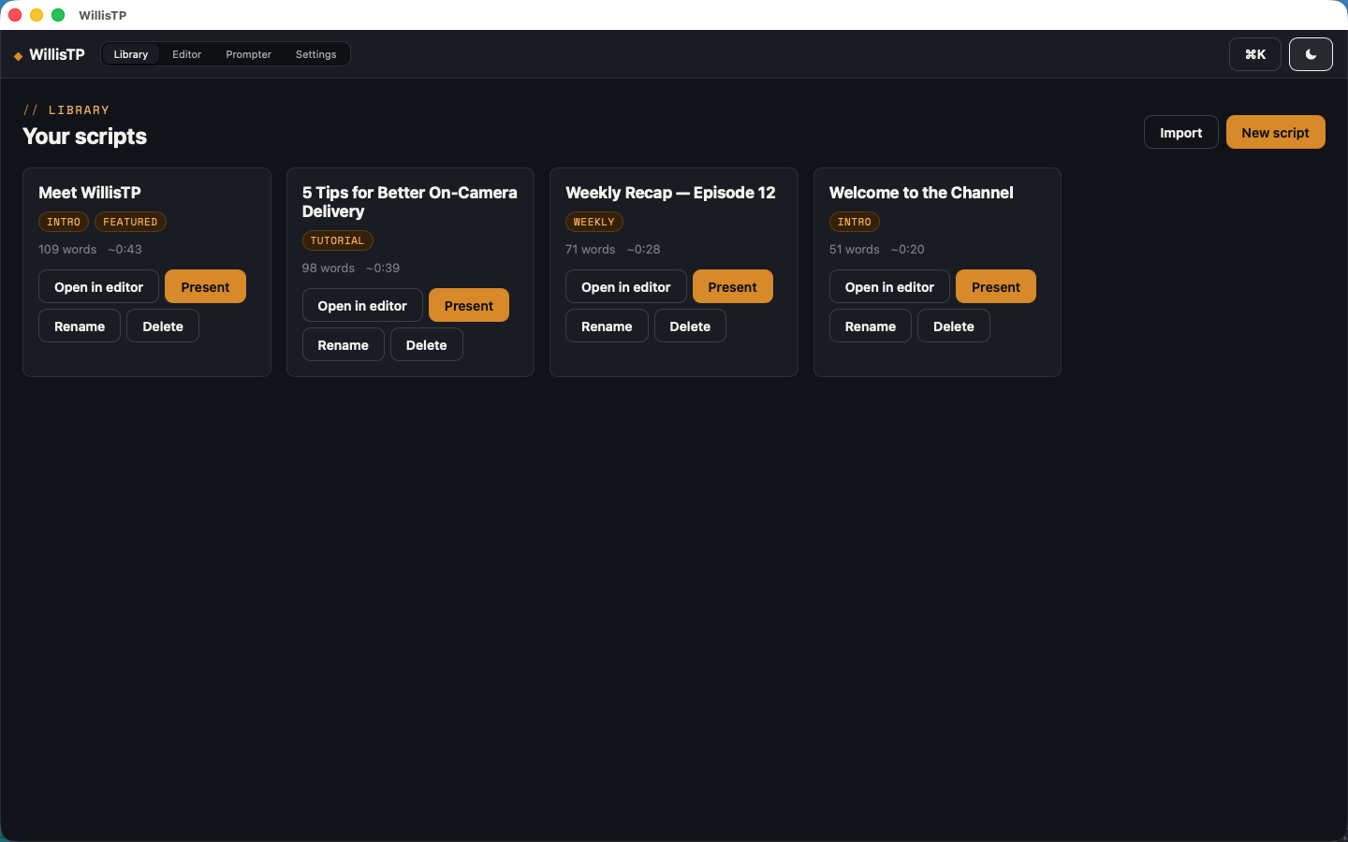Select the Welcome to the Channel title
The height and width of the screenshot is (842, 1348).
tap(921, 192)
